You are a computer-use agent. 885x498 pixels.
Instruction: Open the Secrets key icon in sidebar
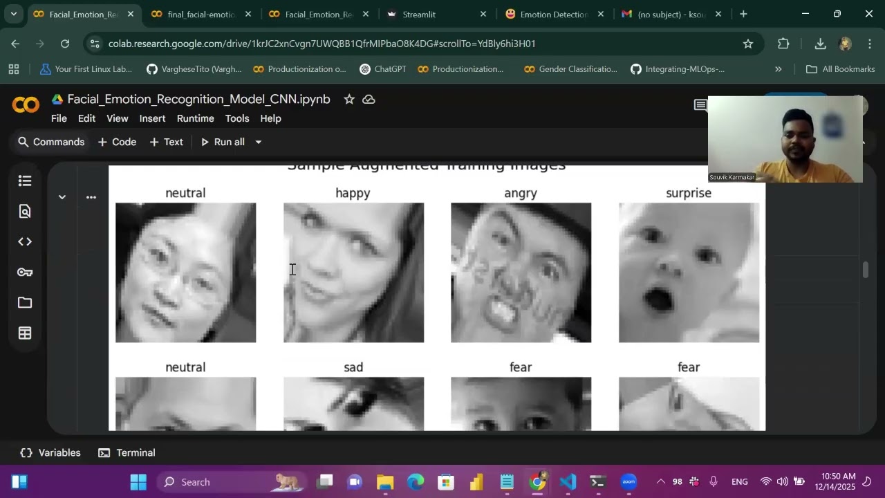point(25,273)
